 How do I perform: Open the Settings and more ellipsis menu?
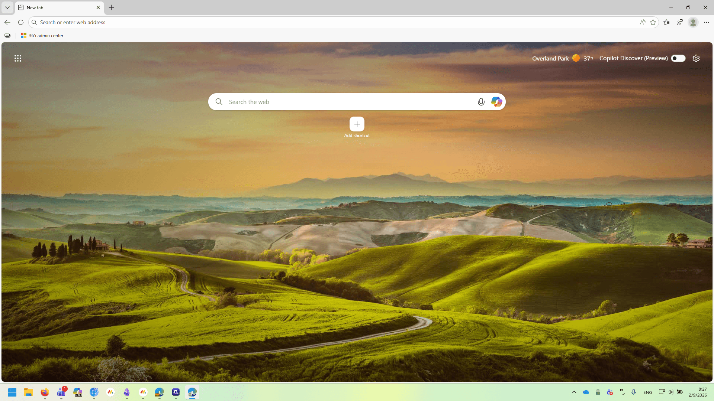[706, 22]
